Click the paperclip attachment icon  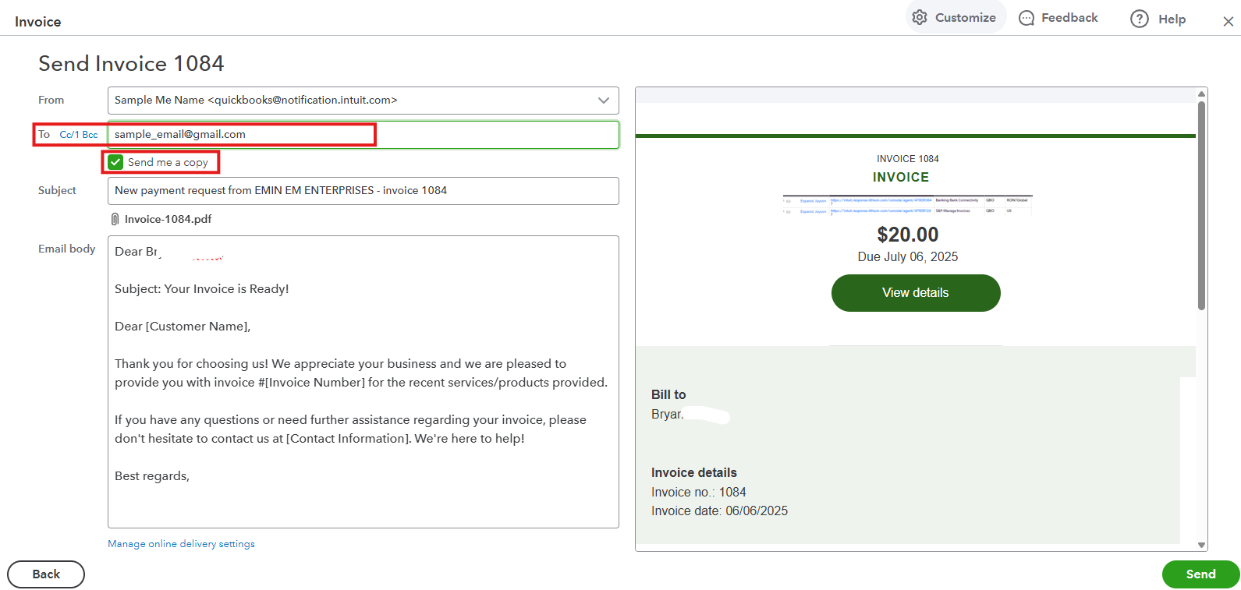[115, 219]
